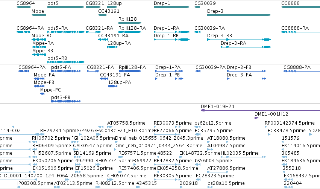Select the pds5-RB transcript label
The height and width of the screenshot is (189, 320).
[57, 58]
